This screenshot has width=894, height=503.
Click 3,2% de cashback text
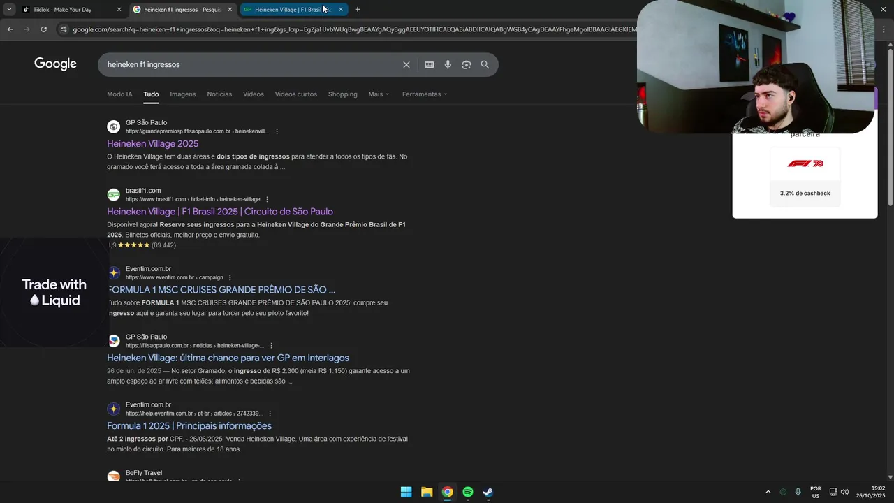pyautogui.click(x=805, y=194)
